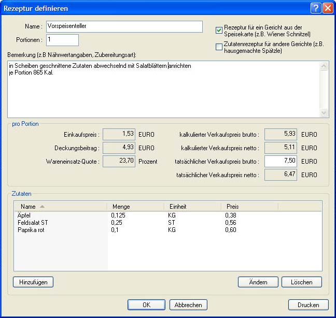Edit tatsächlicher Verkaufspreis brutto field
The image size is (336, 318).
point(281,161)
